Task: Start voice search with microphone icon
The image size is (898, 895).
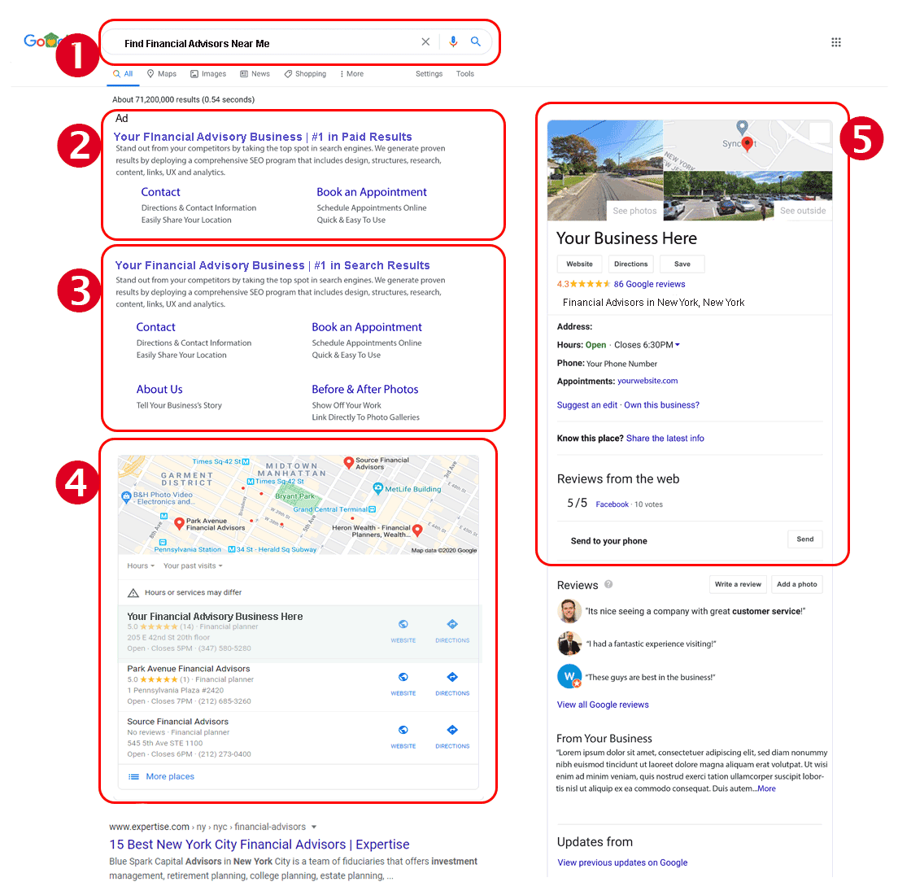Action: (453, 41)
